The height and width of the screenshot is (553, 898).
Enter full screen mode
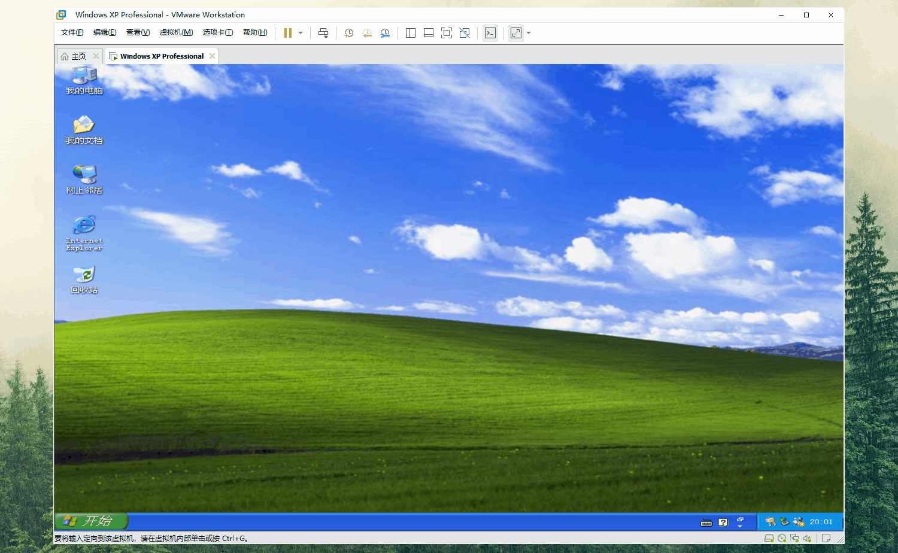(x=447, y=33)
